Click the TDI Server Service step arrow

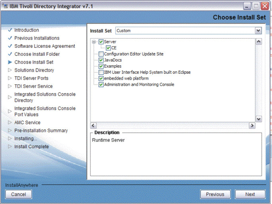pyautogui.click(x=10, y=86)
